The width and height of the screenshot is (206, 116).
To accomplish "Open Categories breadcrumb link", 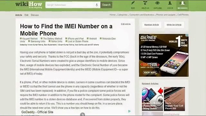I will tap(122, 15).
